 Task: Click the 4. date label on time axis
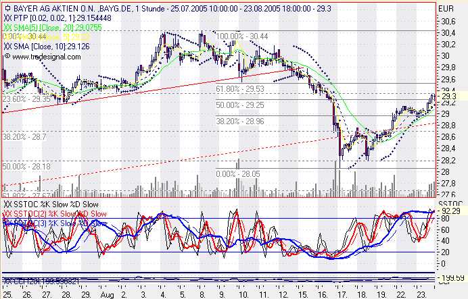163,295
